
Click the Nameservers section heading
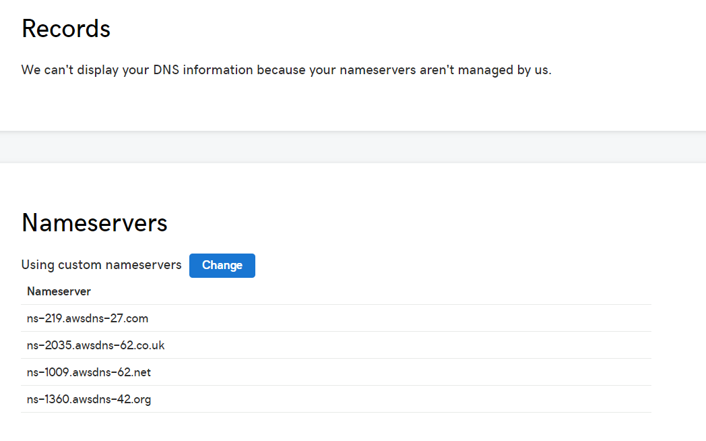pyautogui.click(x=94, y=223)
